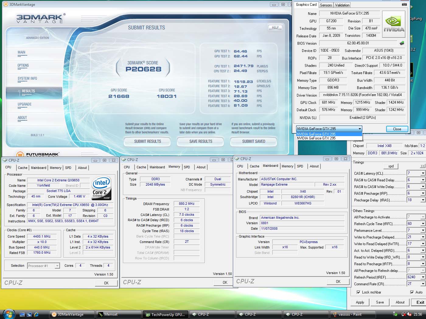Click OK in the CPU-Z Mainboard window
426x319 pixels.
[x=338, y=282]
